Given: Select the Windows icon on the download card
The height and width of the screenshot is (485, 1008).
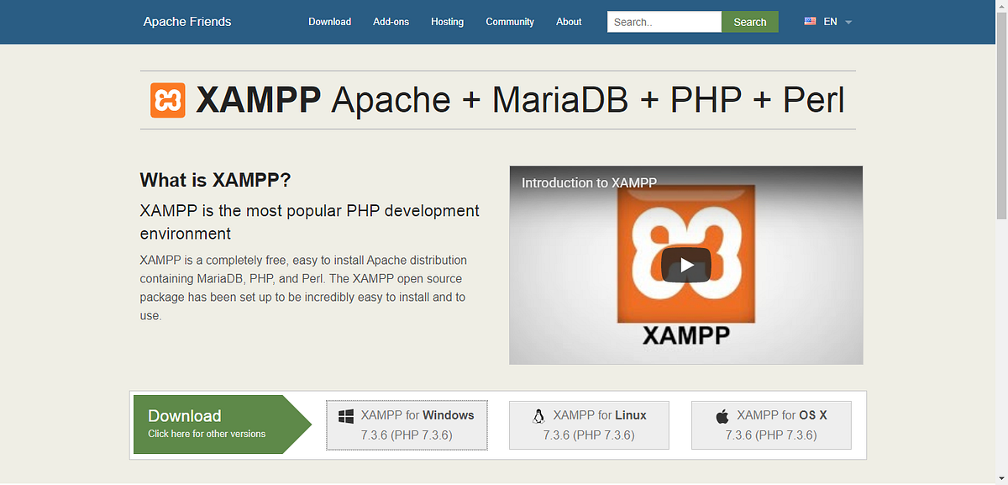Looking at the screenshot, I should [x=345, y=415].
